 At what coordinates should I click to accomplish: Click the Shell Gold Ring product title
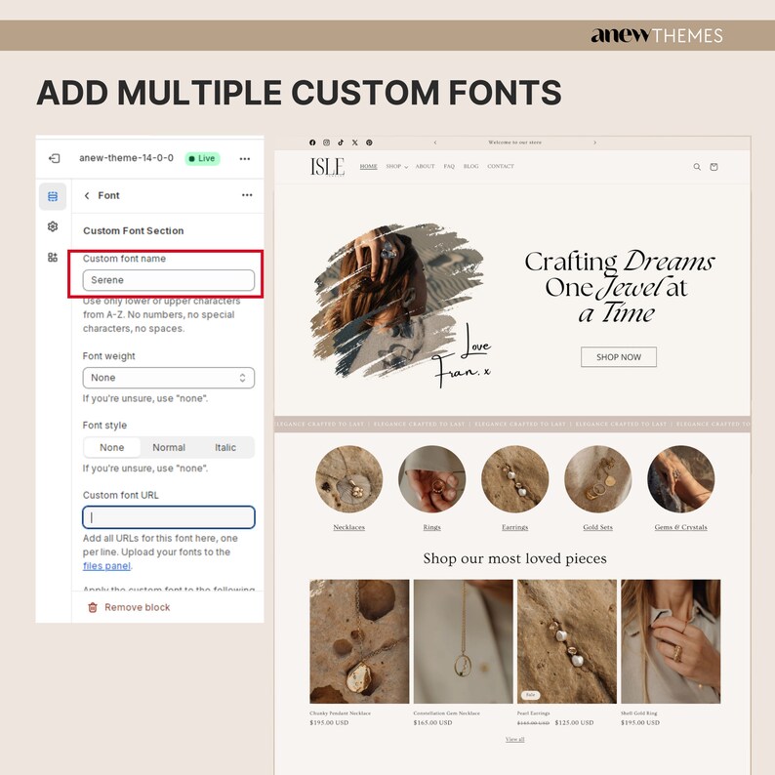coord(639,714)
